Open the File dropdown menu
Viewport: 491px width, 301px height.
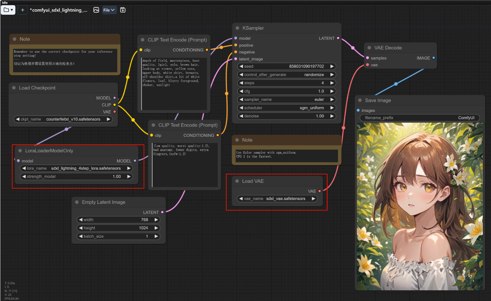tap(109, 10)
